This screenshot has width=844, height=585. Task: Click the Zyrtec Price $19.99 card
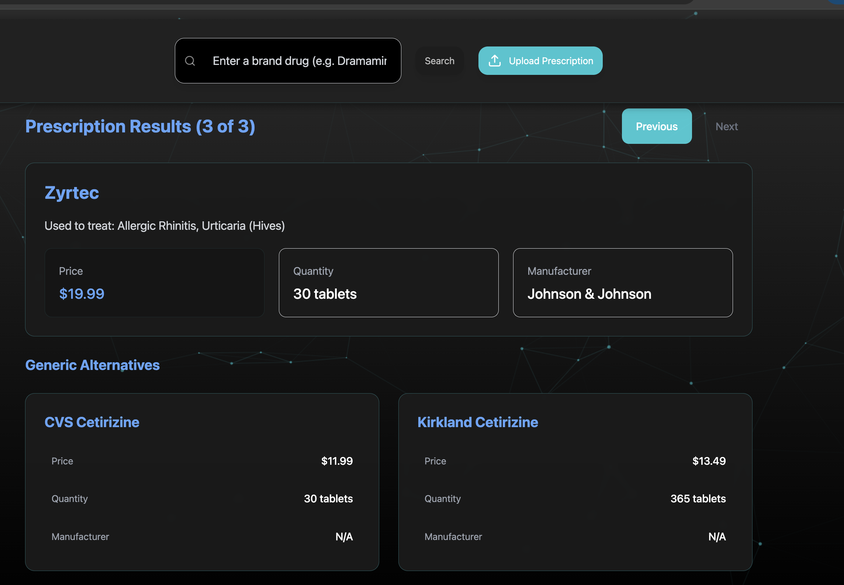[x=154, y=283]
